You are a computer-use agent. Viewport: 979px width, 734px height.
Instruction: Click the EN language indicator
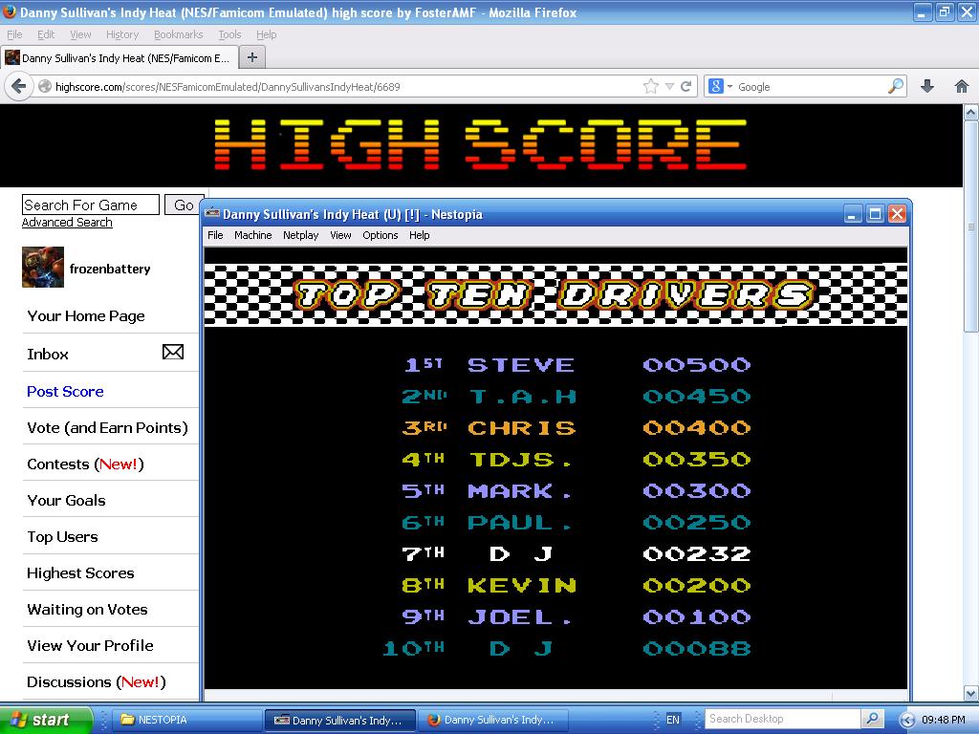[672, 720]
